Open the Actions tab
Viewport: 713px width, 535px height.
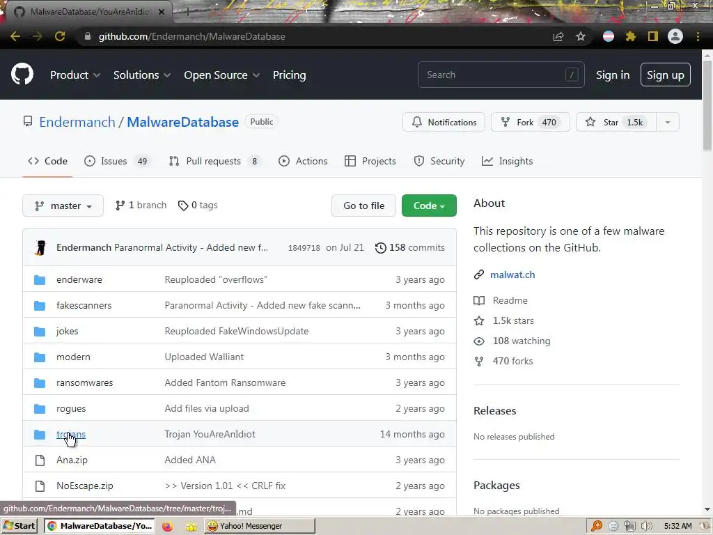(303, 161)
